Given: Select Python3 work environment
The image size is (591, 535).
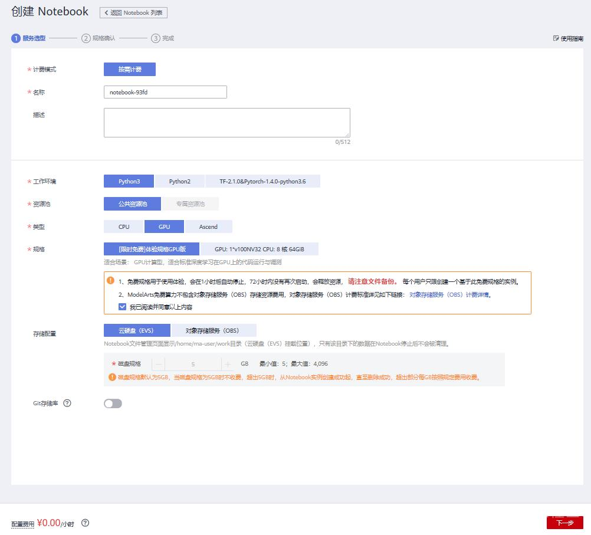Looking at the screenshot, I should click(x=129, y=181).
